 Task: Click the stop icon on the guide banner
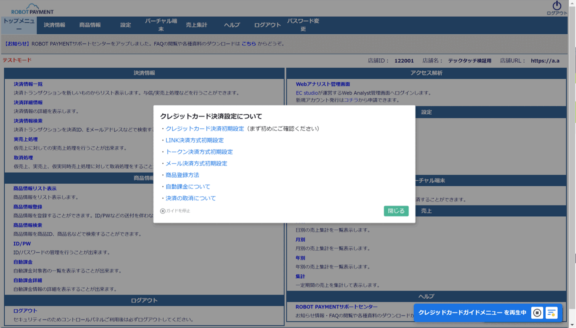[537, 313]
